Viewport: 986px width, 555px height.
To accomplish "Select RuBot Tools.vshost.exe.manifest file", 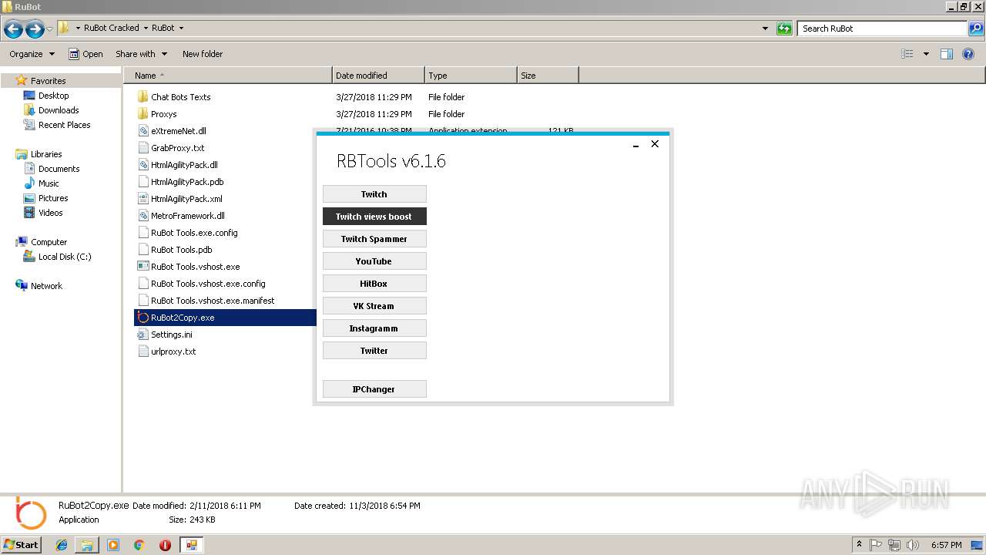I will pos(213,301).
